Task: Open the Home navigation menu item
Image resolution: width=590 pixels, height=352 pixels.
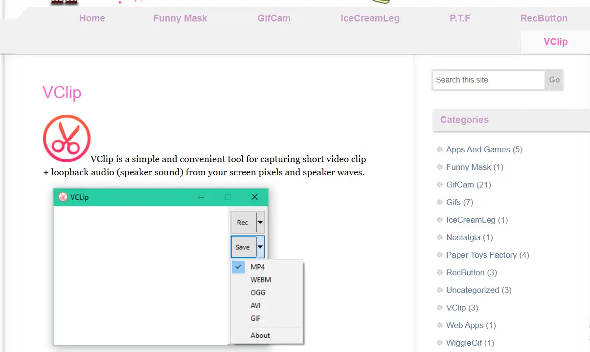Action: pyautogui.click(x=92, y=18)
